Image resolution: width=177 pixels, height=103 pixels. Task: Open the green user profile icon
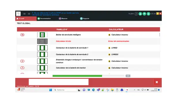pos(140,14)
